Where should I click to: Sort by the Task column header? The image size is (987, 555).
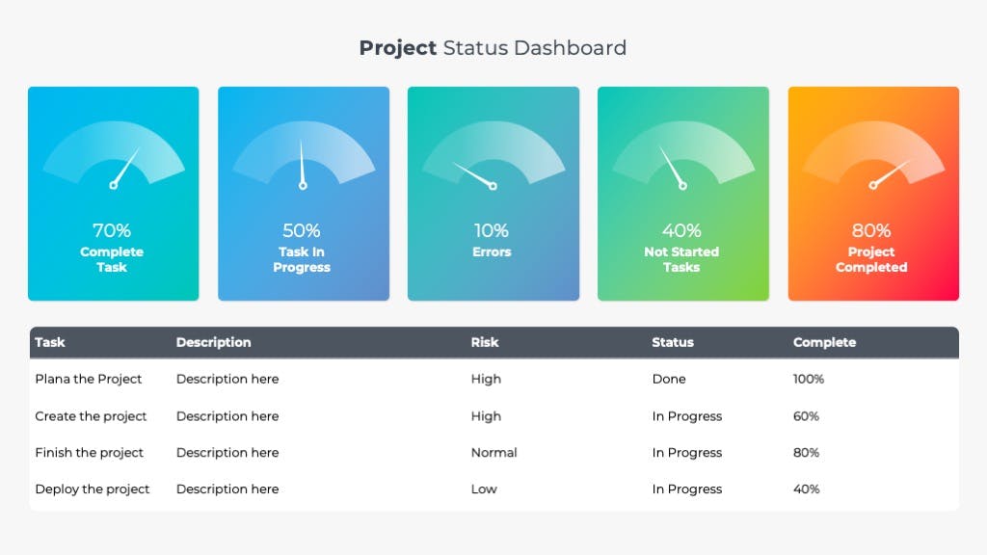pos(50,342)
